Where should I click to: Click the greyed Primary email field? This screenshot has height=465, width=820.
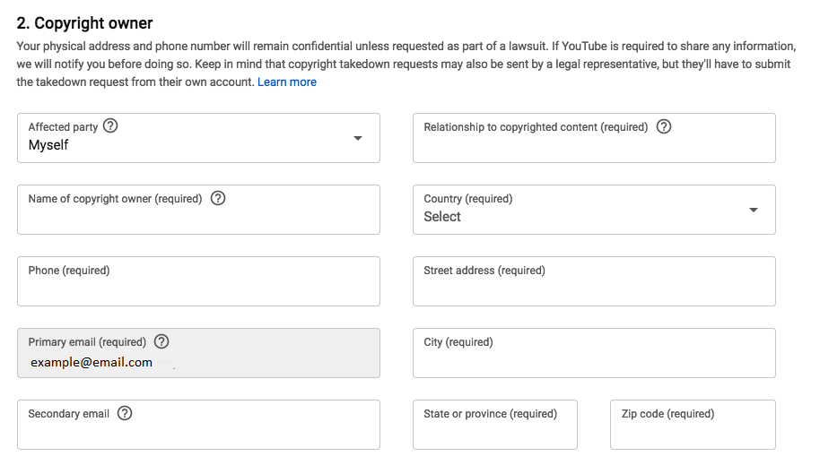(198, 360)
